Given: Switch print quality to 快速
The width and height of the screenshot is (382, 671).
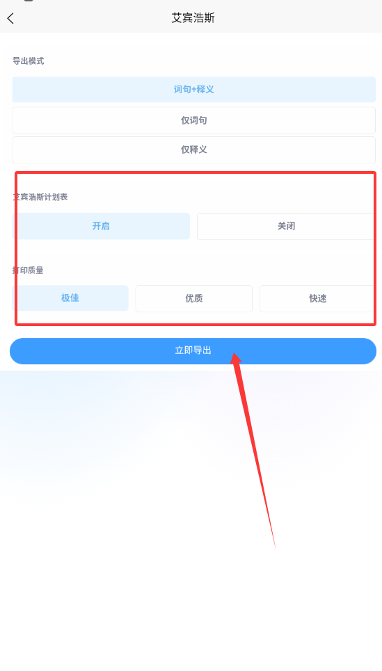Looking at the screenshot, I should click(x=317, y=298).
